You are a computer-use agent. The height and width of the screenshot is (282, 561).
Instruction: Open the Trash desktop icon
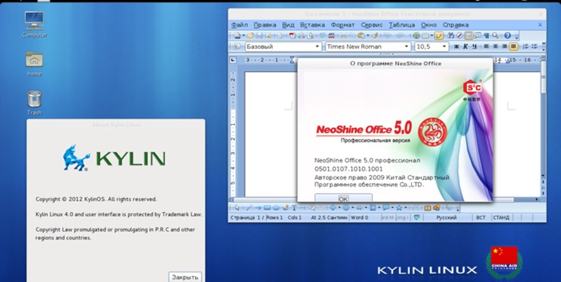click(34, 99)
